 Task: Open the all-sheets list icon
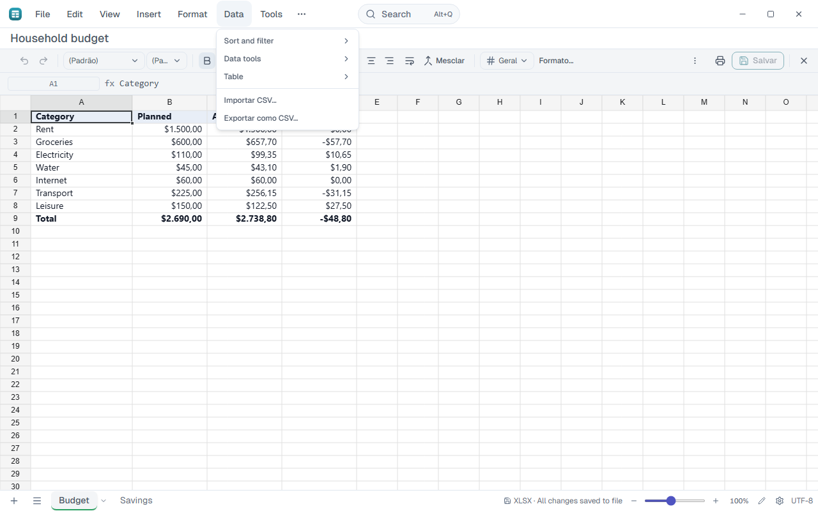[x=37, y=501]
